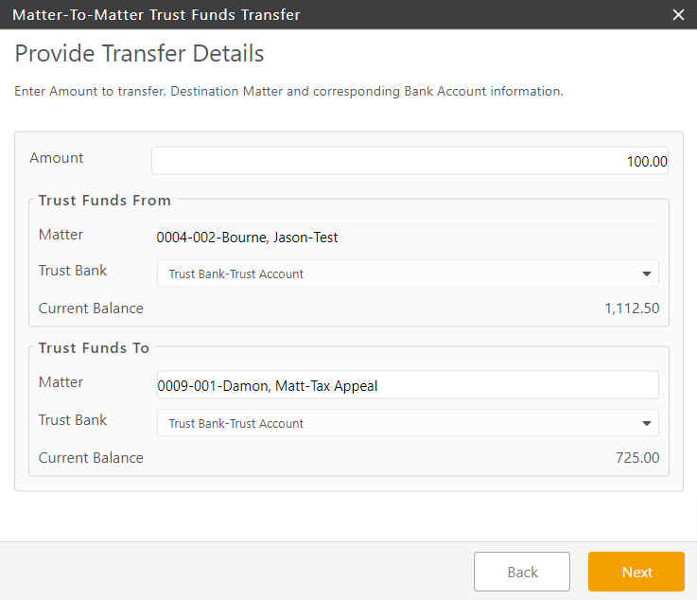Click the destination Matter field Damon, Matt-Tax Appeal
The width and height of the screenshot is (697, 600).
pyautogui.click(x=407, y=385)
